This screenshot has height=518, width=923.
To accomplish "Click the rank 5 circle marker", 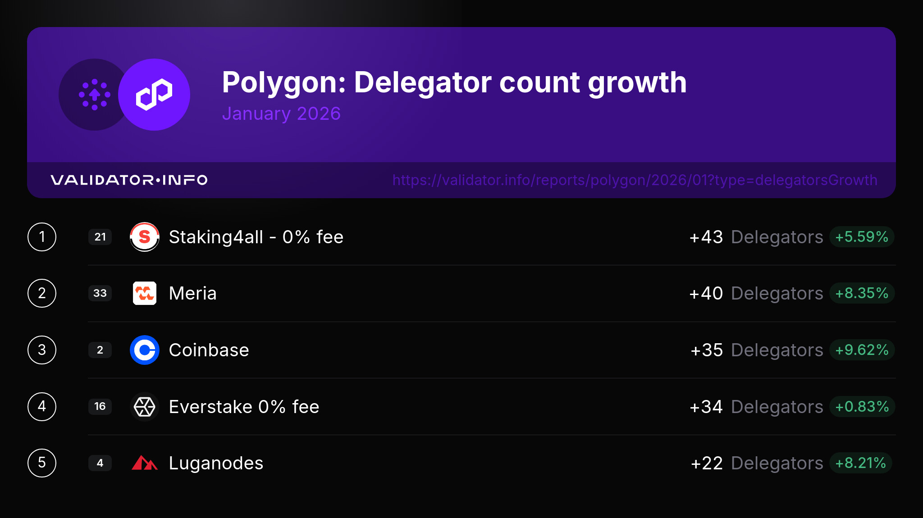I will coord(42,463).
